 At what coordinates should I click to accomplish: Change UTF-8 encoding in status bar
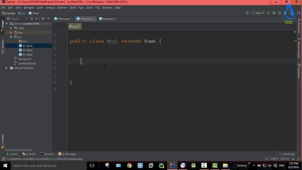tap(285, 159)
